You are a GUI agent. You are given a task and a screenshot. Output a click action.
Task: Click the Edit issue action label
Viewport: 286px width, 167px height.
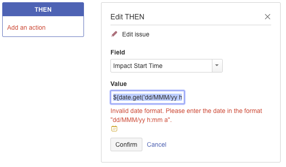[x=136, y=34]
